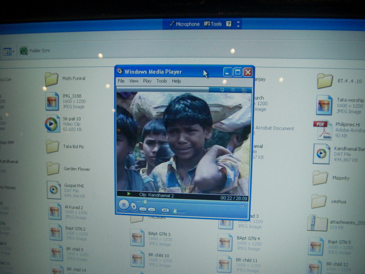Select the BR child 10 image file

click(x=151, y=259)
